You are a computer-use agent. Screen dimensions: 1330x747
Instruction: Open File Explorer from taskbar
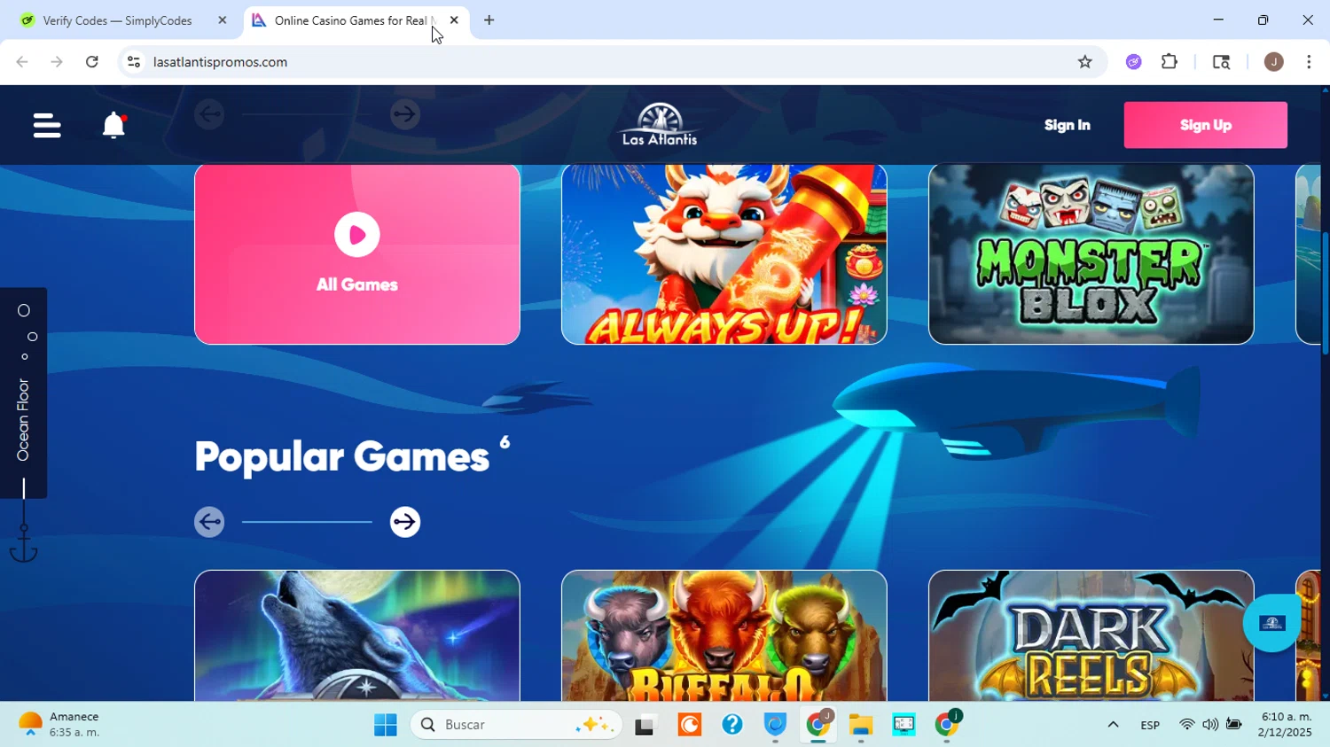[861, 725]
